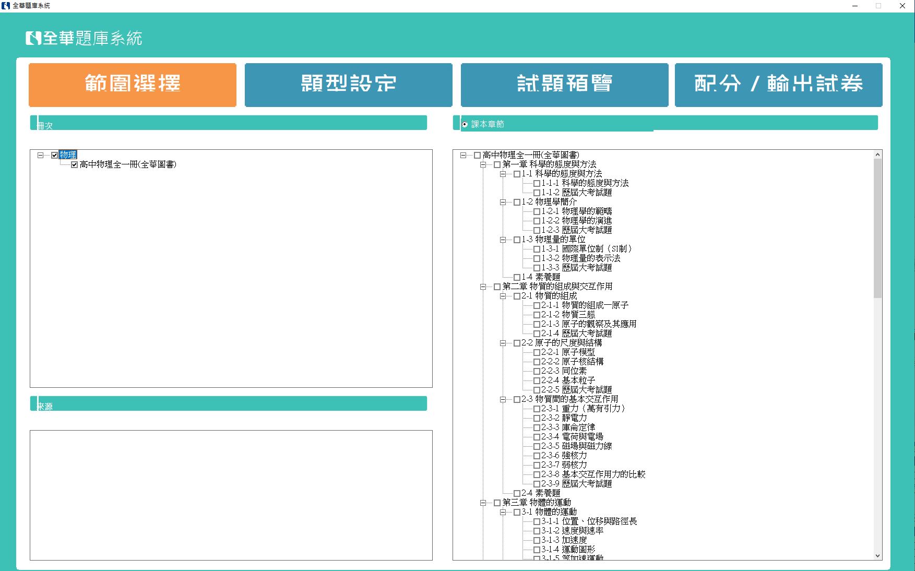Select 2-3-8 基本交互作用力的比較 row
Image resolution: width=915 pixels, height=571 pixels.
point(593,474)
